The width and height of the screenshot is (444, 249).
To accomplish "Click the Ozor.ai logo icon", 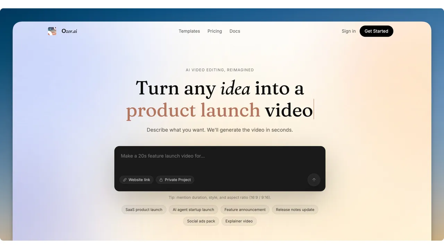I will tap(52, 31).
